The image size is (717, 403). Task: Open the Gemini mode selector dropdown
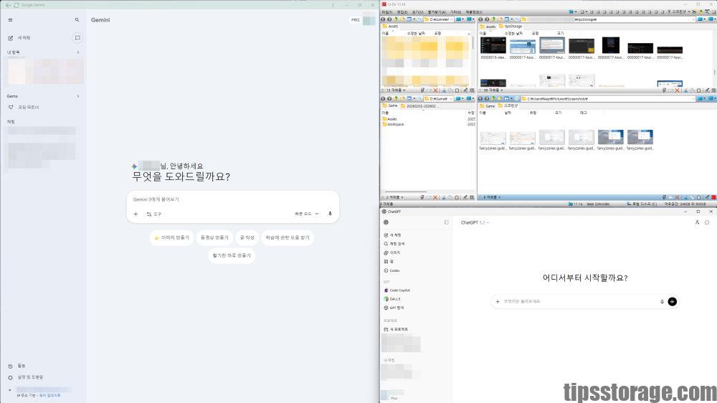pyautogui.click(x=306, y=214)
